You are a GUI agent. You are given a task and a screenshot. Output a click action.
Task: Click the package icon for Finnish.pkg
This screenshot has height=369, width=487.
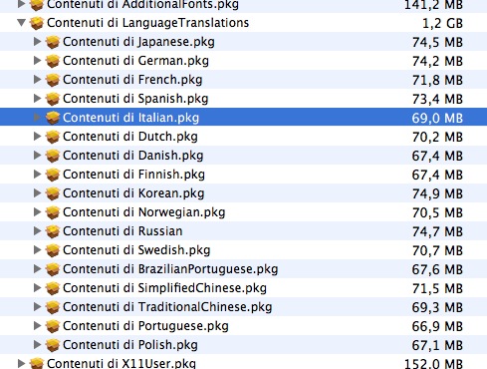click(x=53, y=175)
